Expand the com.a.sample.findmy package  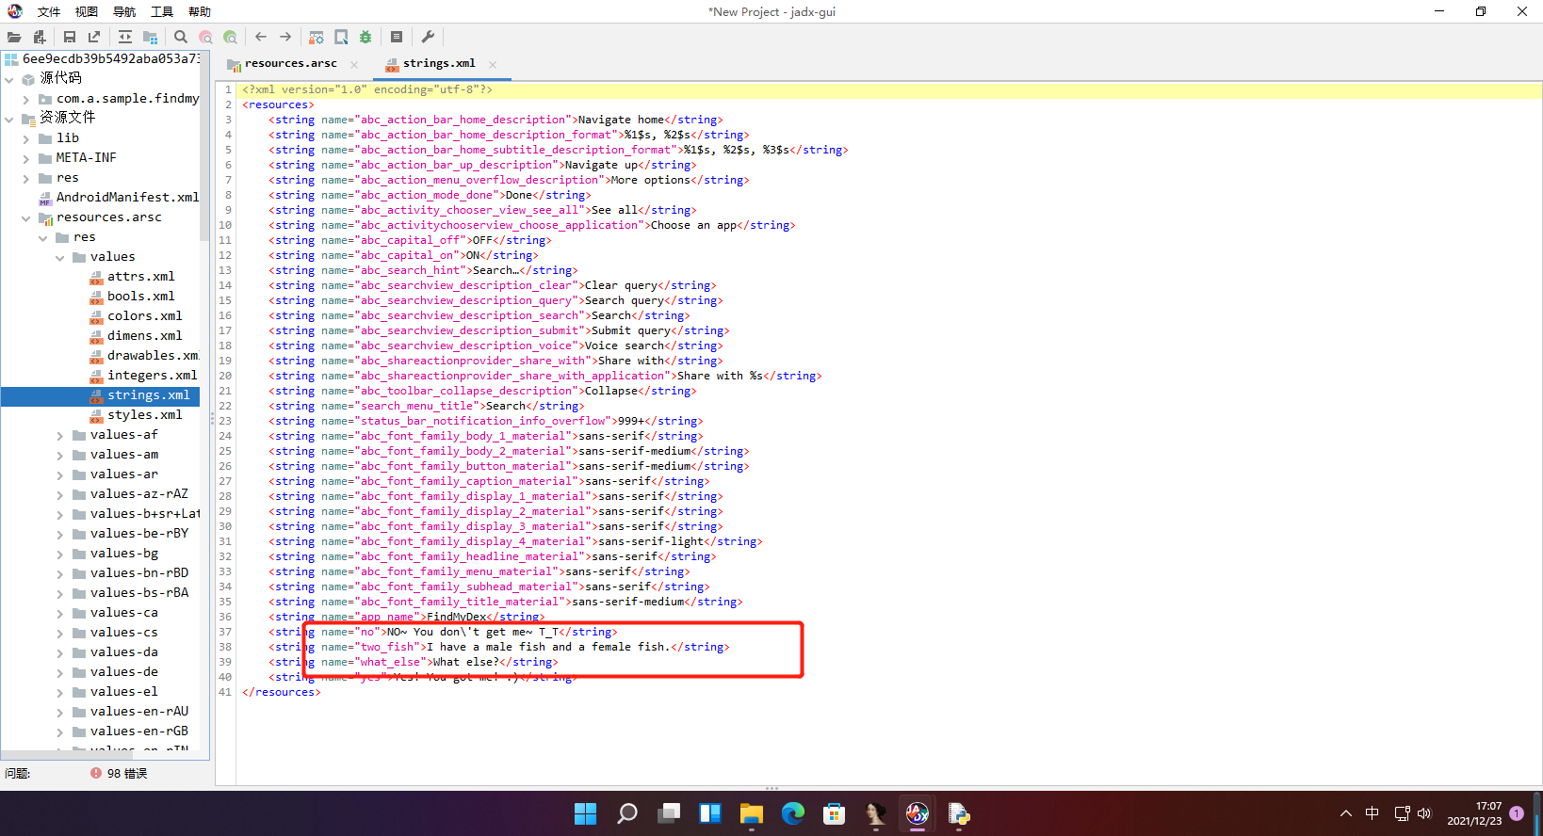click(x=26, y=99)
